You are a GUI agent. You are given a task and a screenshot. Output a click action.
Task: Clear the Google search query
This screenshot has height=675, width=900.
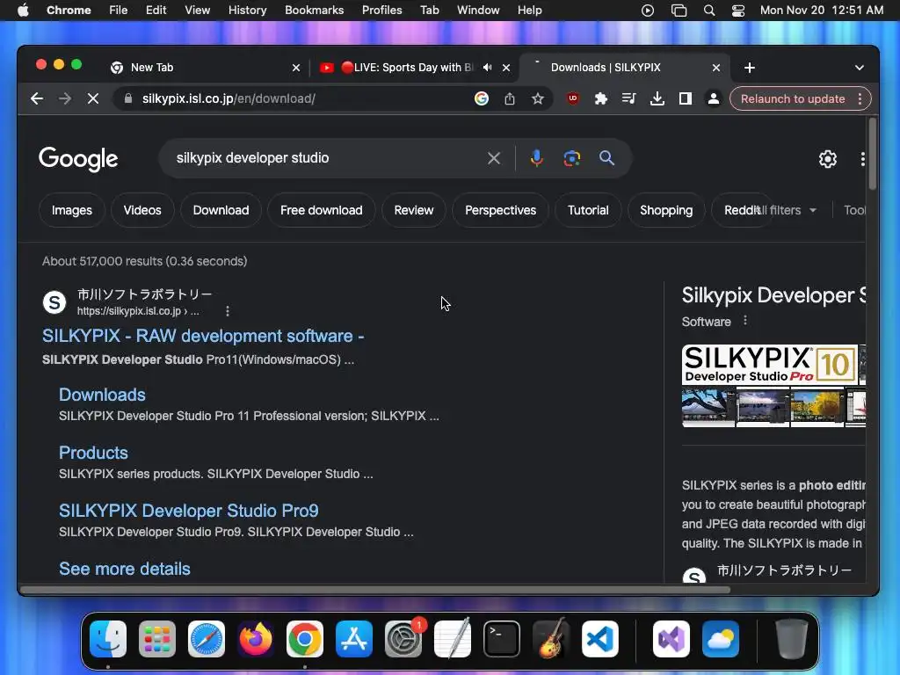pos(494,158)
